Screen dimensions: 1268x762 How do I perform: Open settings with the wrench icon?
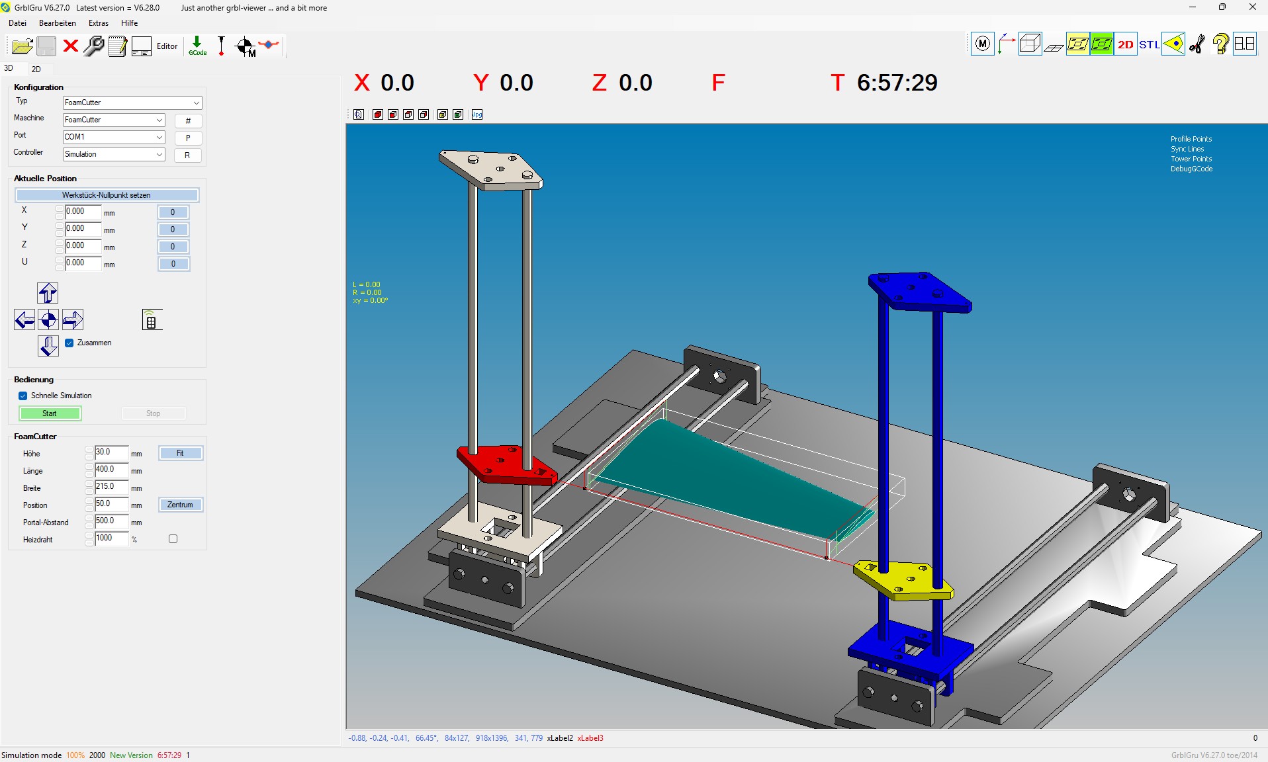[94, 46]
